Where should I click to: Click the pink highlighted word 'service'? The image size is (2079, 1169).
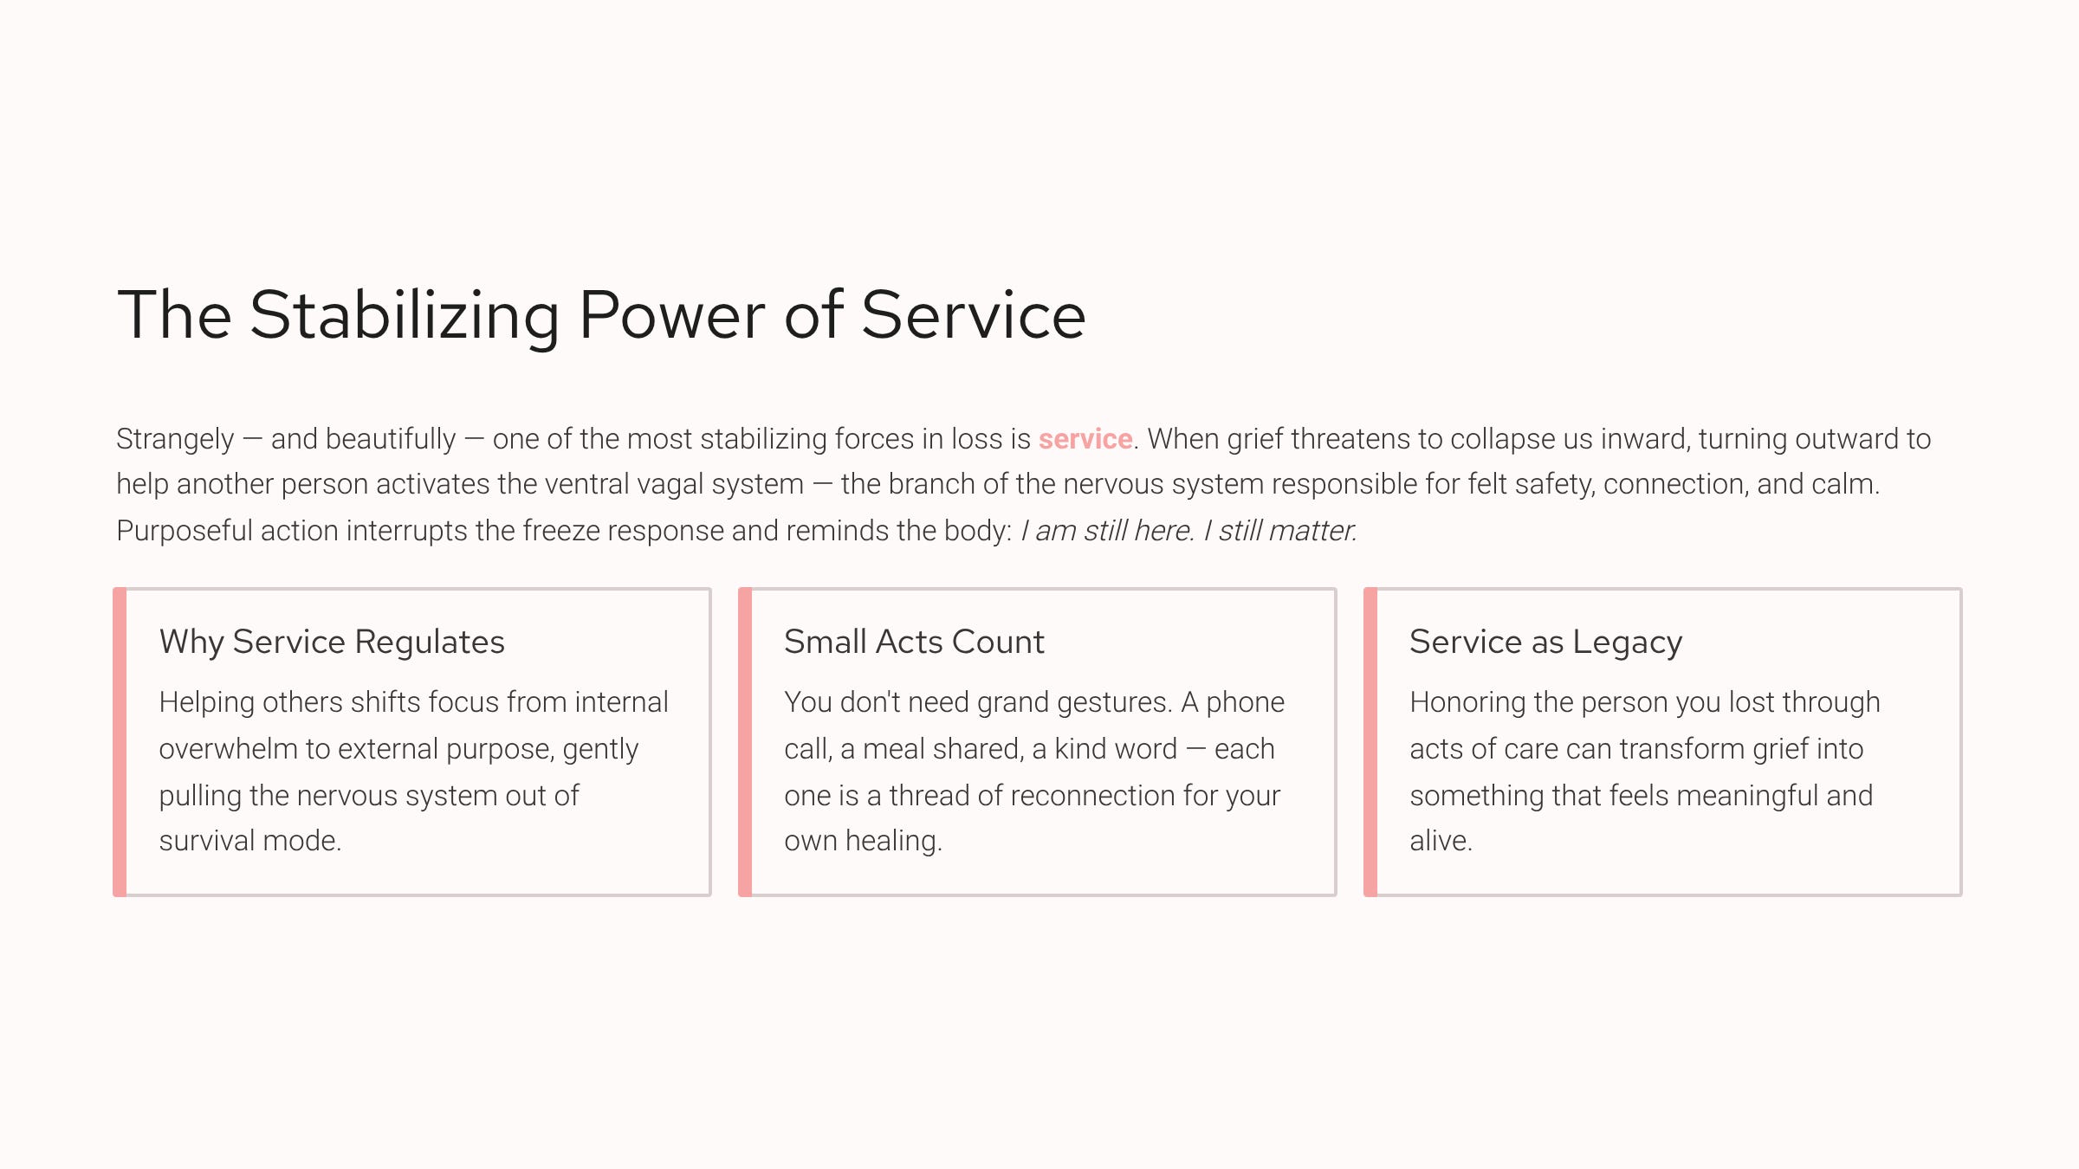1085,439
